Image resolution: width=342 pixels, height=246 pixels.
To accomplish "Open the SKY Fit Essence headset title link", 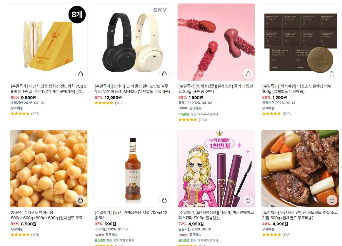I will [x=132, y=89].
